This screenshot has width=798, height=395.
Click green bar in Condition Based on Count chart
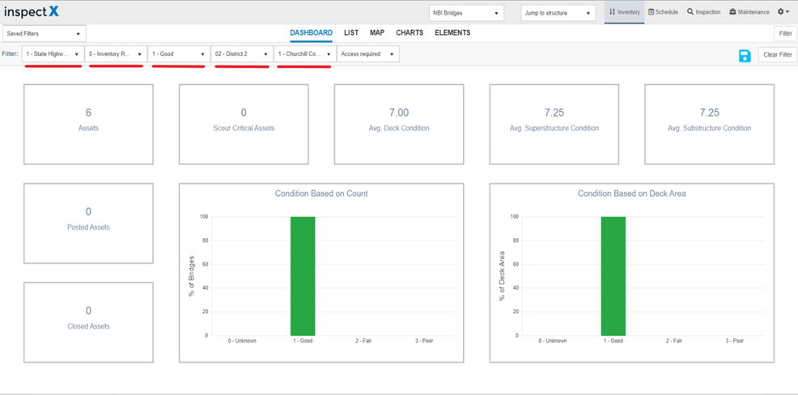point(303,276)
